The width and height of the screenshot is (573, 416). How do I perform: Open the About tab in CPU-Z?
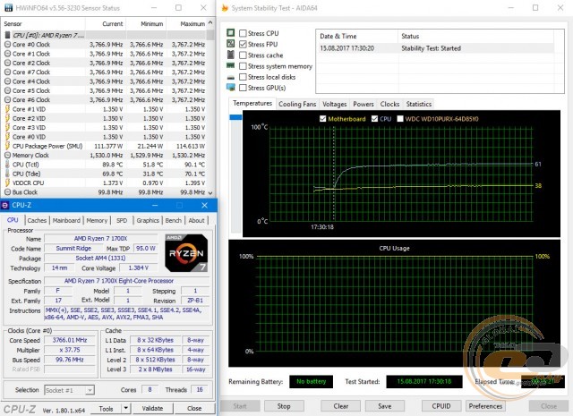coord(197,220)
